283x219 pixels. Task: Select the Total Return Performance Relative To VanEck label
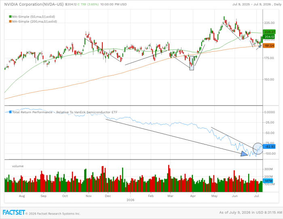click(65, 112)
